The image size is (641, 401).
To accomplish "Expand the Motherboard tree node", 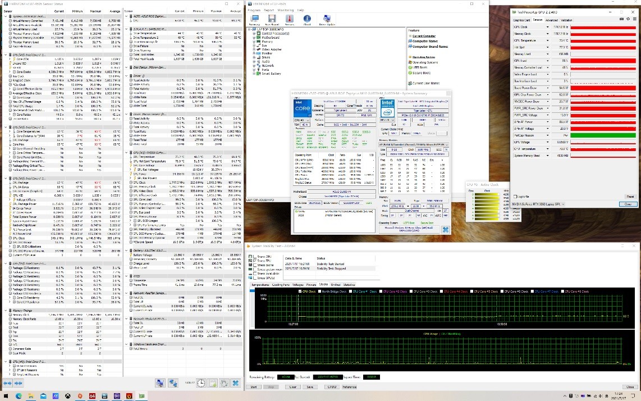I will coord(254,37).
